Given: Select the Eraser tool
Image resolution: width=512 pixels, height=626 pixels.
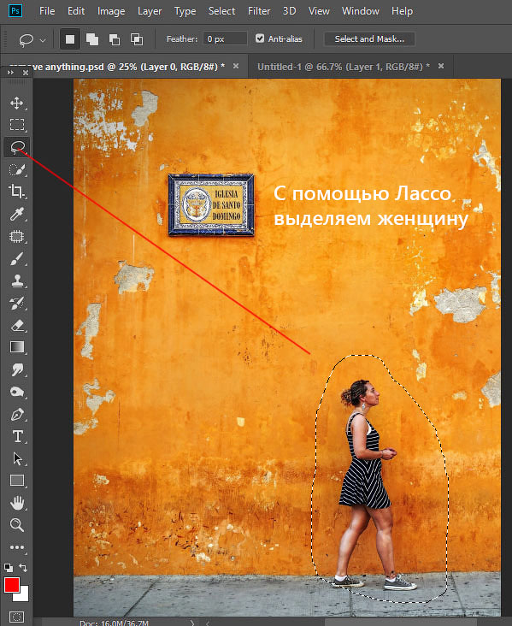Looking at the screenshot, I should point(16,325).
